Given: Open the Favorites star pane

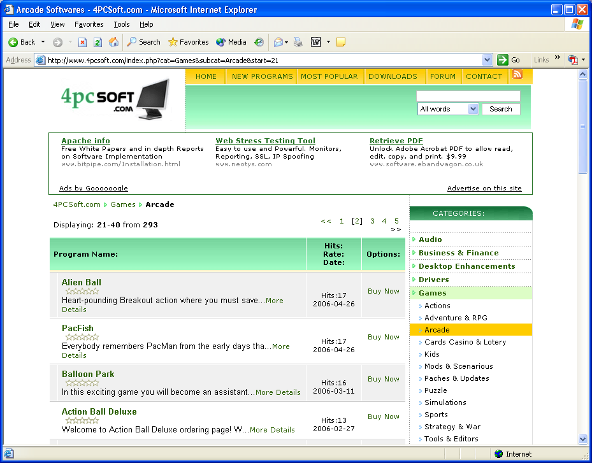Looking at the screenshot, I should pyautogui.click(x=188, y=42).
